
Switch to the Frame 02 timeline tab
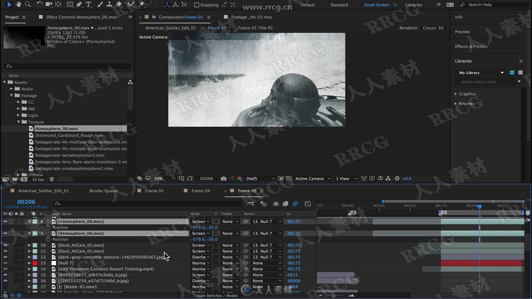pyautogui.click(x=154, y=191)
